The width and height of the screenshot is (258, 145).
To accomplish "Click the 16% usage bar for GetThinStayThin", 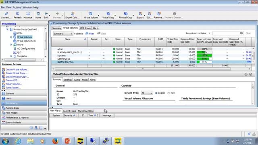I will [204, 62].
